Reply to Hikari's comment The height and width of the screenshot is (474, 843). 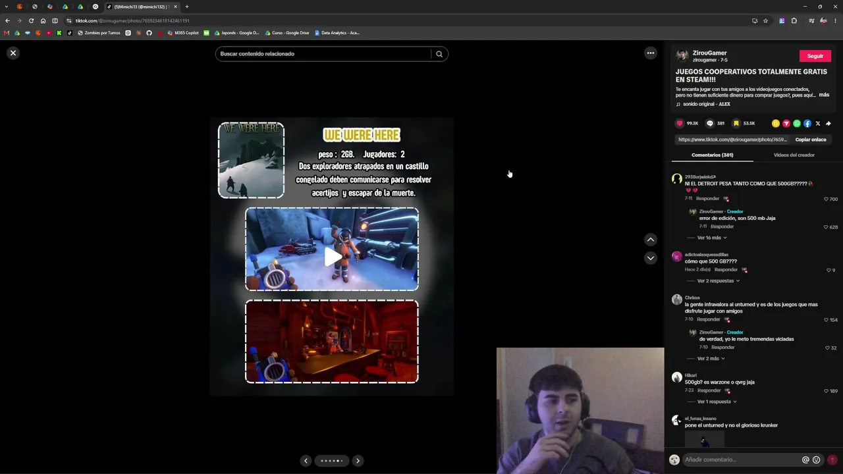tap(709, 391)
